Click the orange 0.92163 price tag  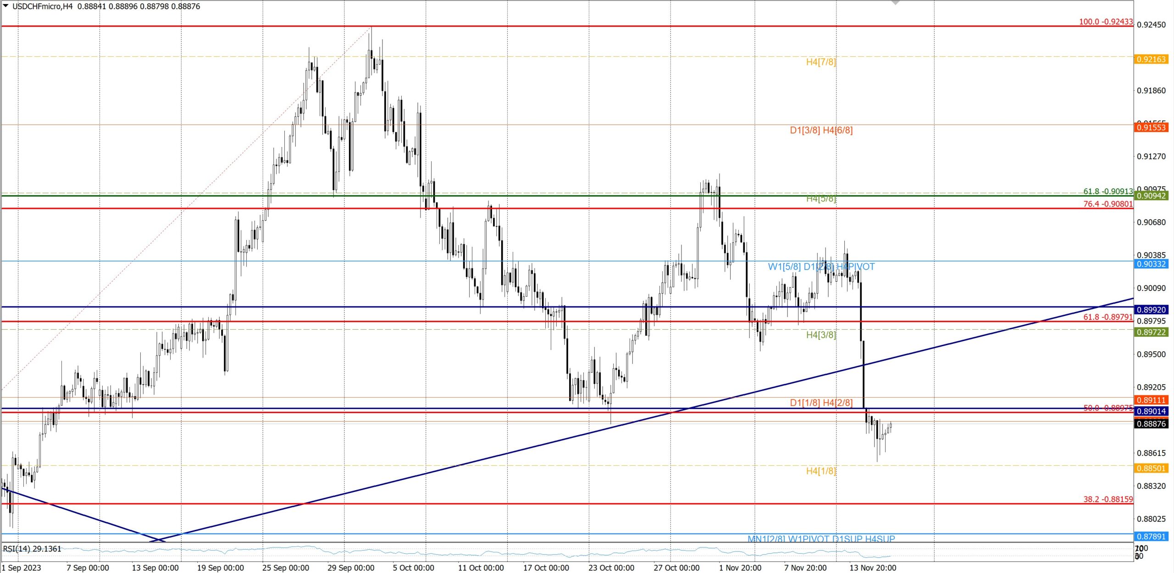click(x=1151, y=59)
